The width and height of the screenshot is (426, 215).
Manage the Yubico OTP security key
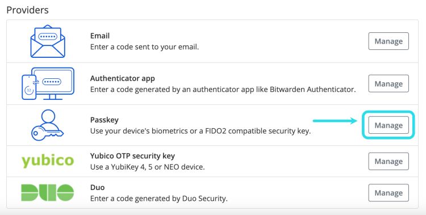click(389, 161)
